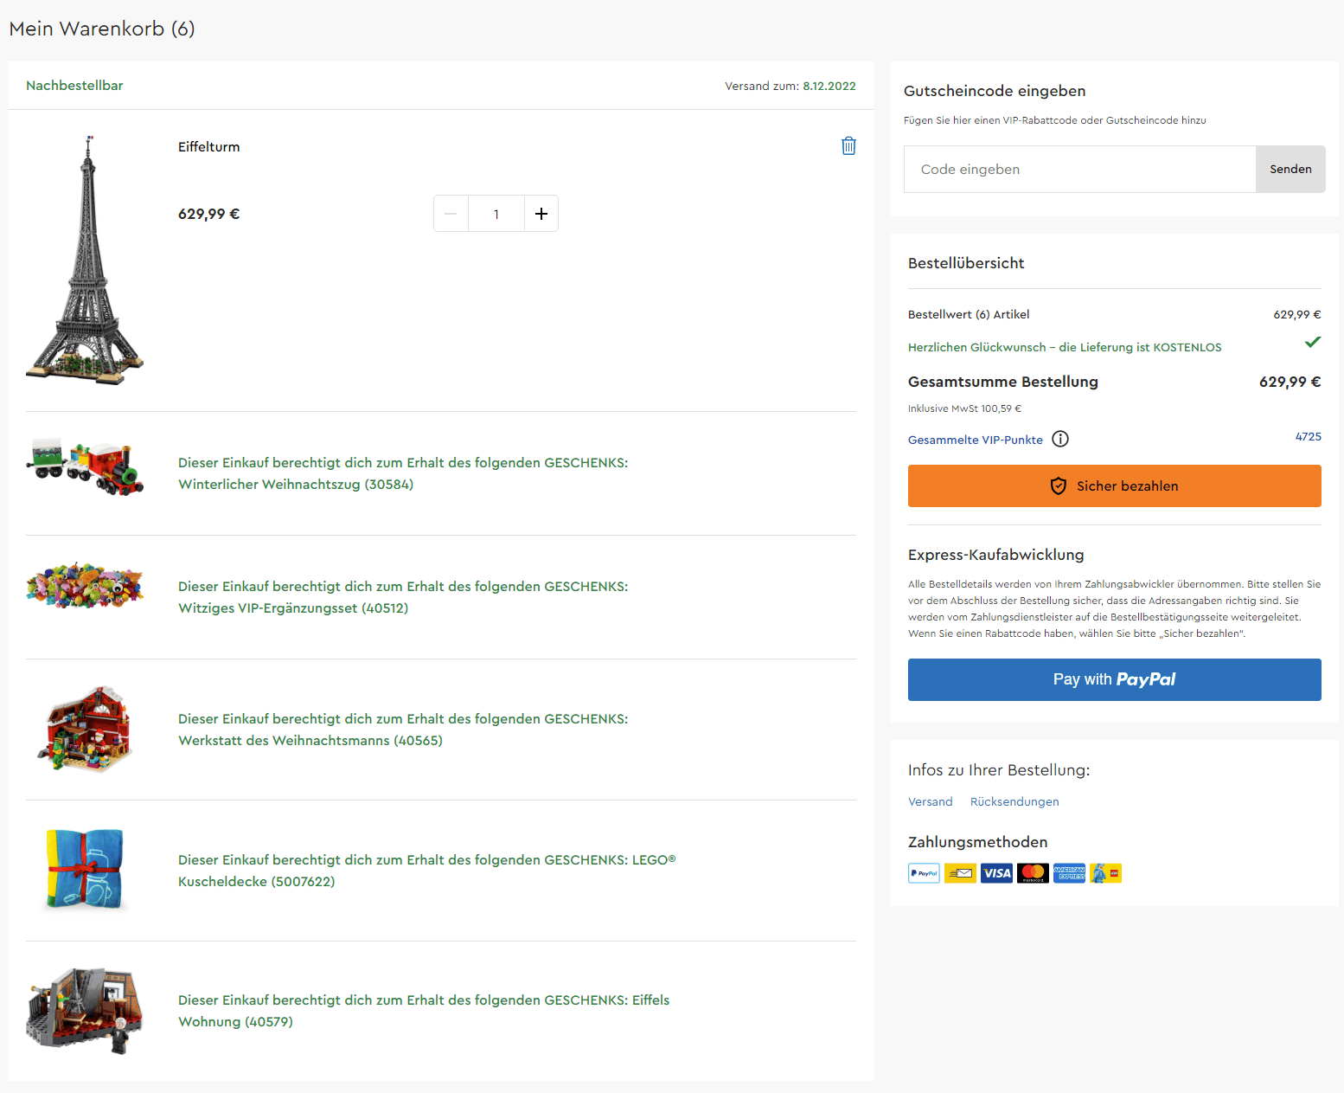View the LEGO Kuscheldecke gift thumbnail

[85, 870]
